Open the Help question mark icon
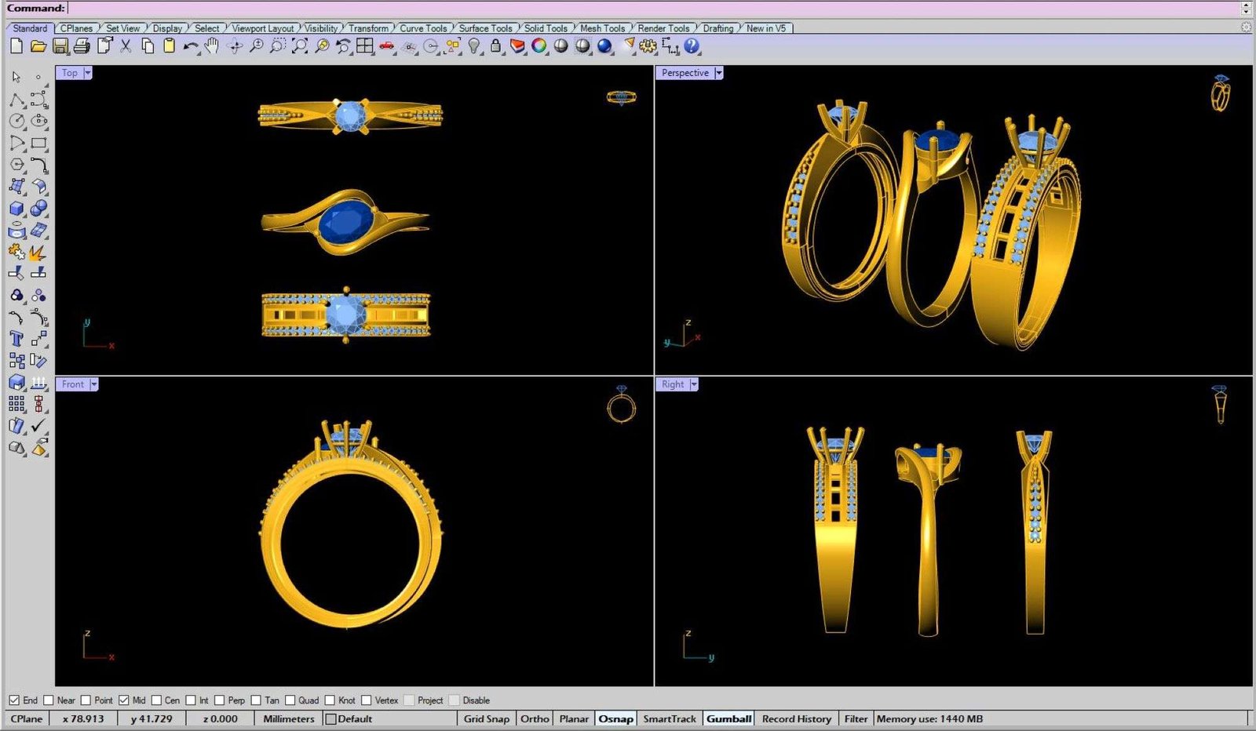 click(692, 46)
